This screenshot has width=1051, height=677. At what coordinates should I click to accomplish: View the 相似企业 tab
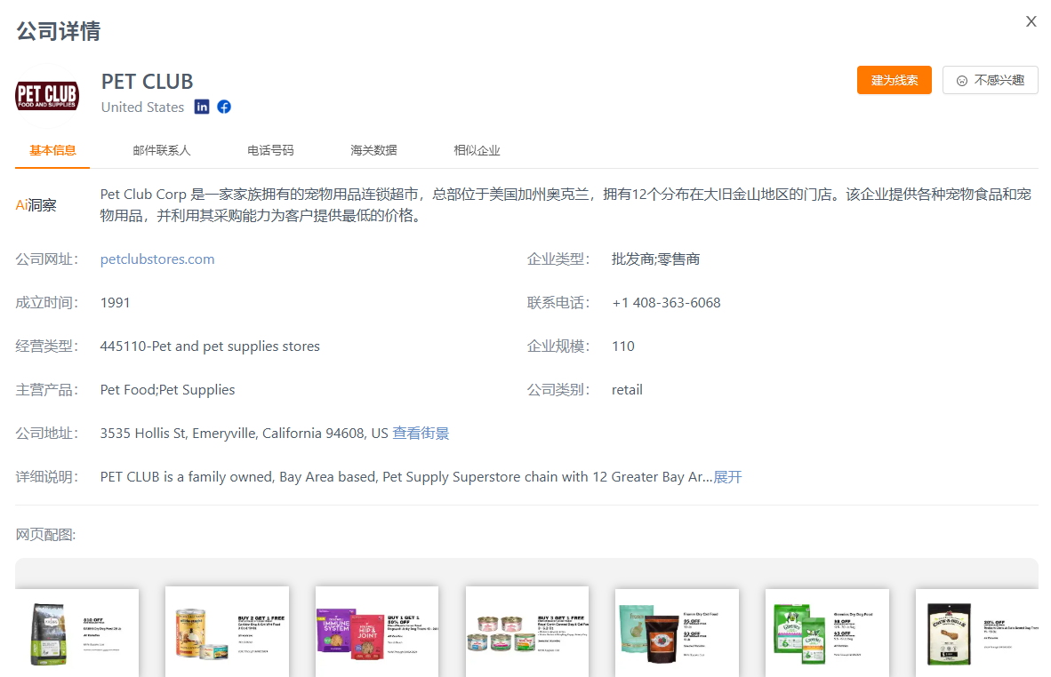[477, 150]
